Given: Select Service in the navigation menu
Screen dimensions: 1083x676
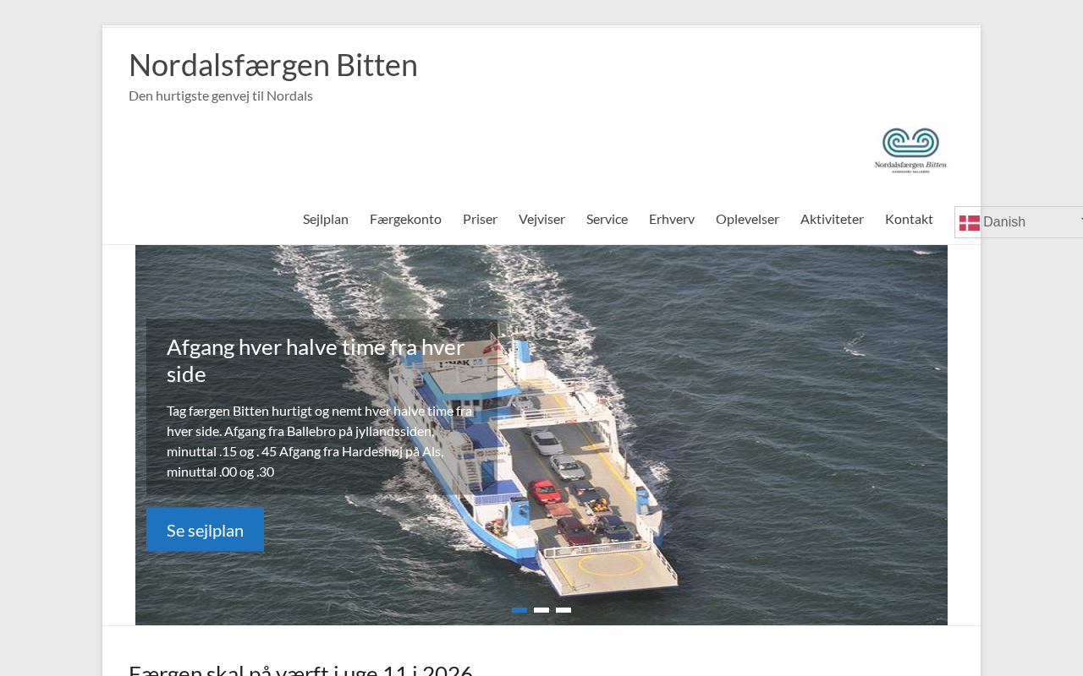Looking at the screenshot, I should (607, 219).
